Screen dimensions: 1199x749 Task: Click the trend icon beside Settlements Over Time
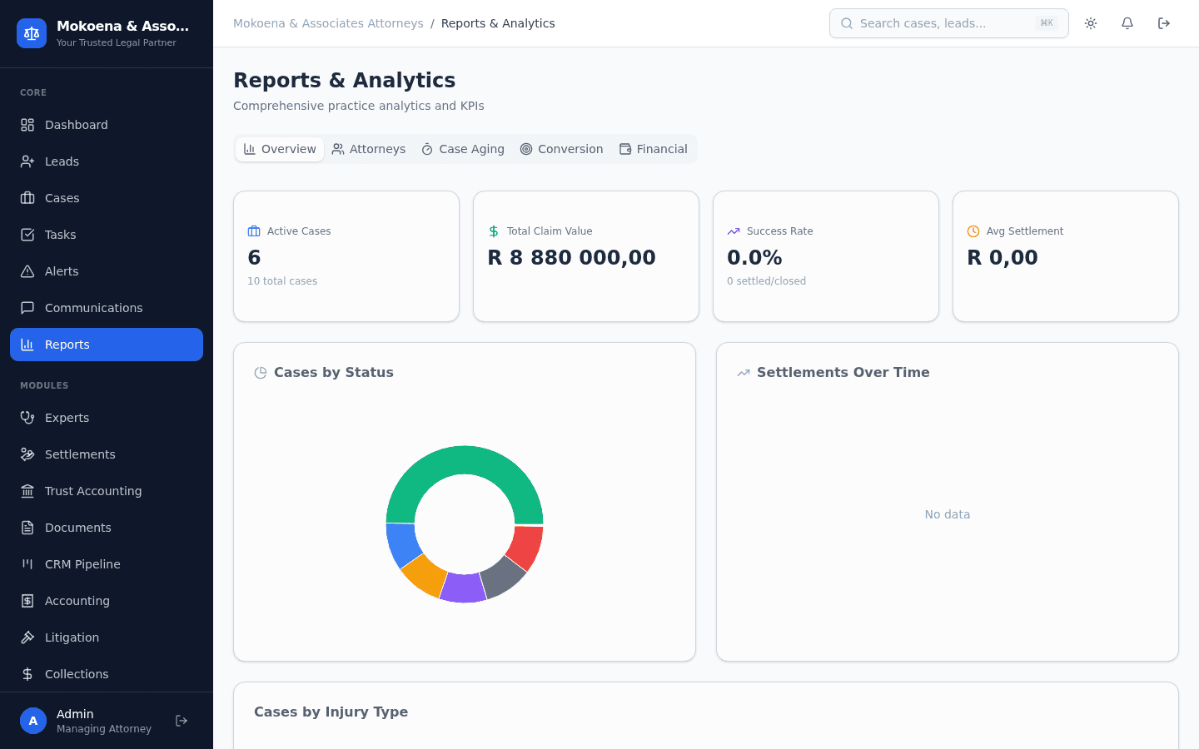pos(744,373)
